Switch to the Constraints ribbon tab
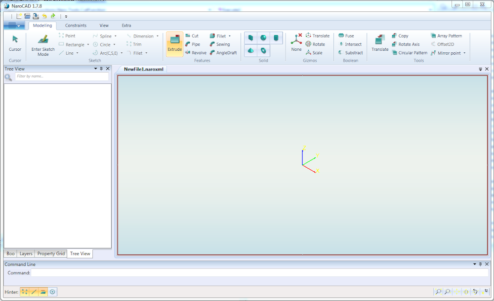494x301 pixels. [x=76, y=26]
